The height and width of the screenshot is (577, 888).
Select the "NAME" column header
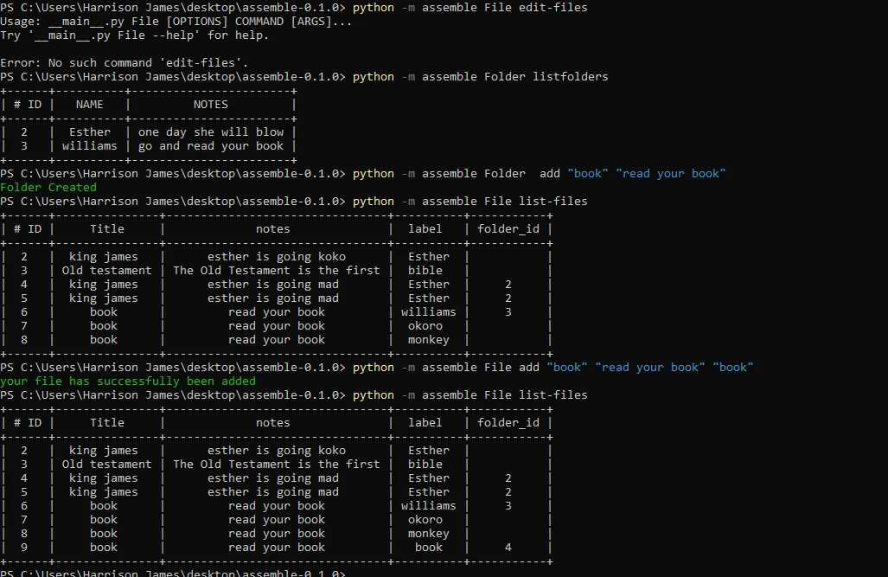(x=89, y=105)
